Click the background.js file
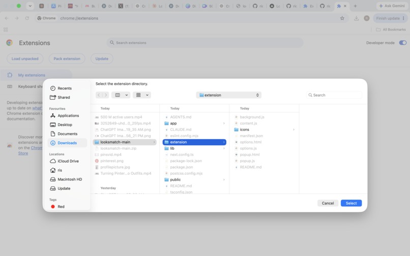 [x=252, y=117]
